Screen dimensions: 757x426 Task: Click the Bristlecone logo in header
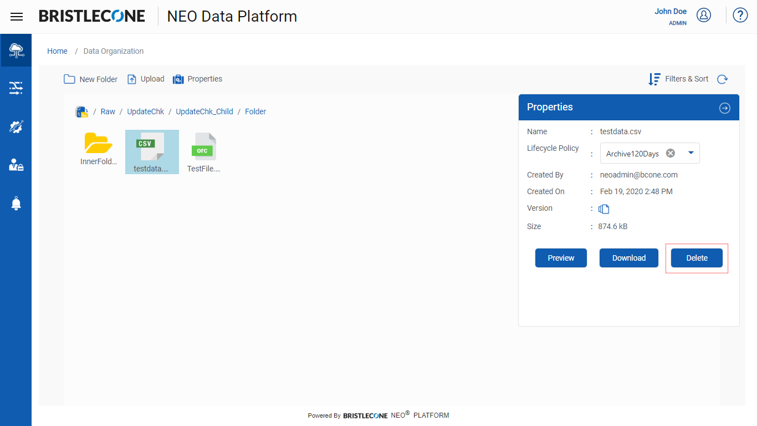[x=92, y=16]
